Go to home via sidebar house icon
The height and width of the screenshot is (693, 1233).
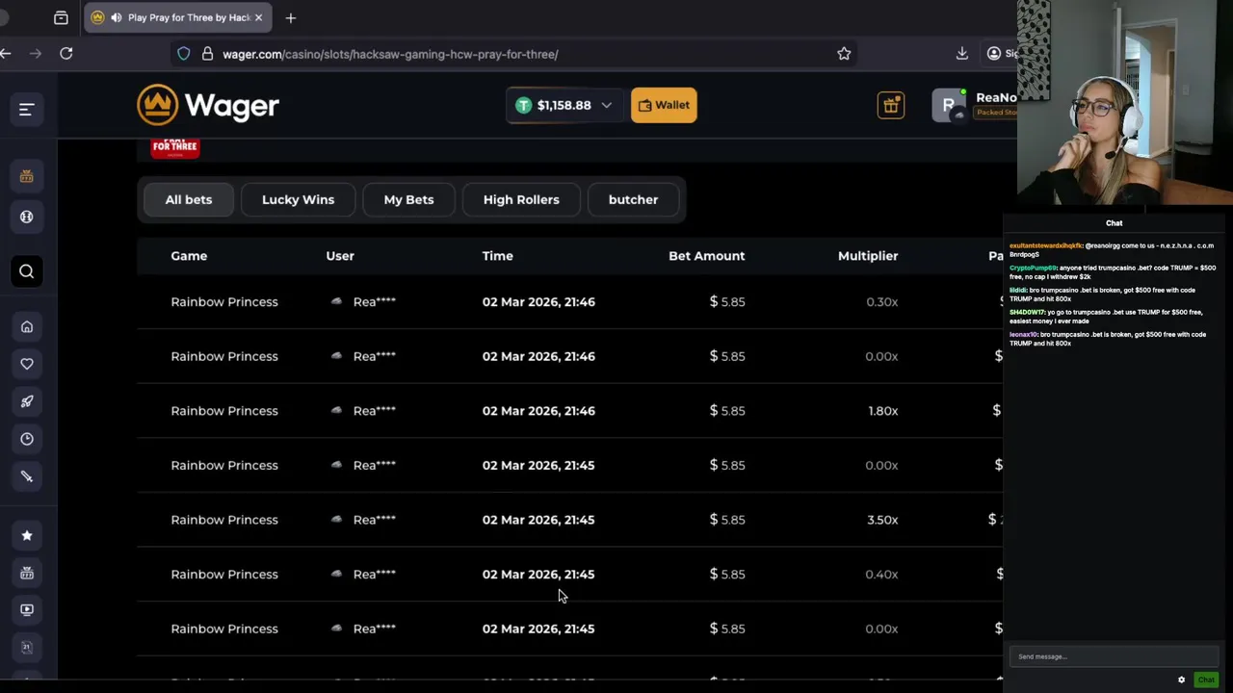(27, 327)
